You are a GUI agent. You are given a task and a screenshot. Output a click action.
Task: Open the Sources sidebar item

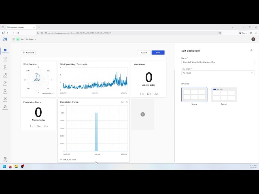5,99
